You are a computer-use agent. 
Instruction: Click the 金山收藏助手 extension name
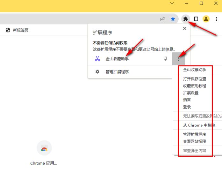point(117,59)
